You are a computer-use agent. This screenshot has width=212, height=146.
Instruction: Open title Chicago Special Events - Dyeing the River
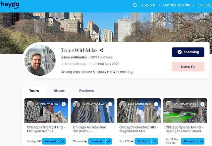click(185, 129)
